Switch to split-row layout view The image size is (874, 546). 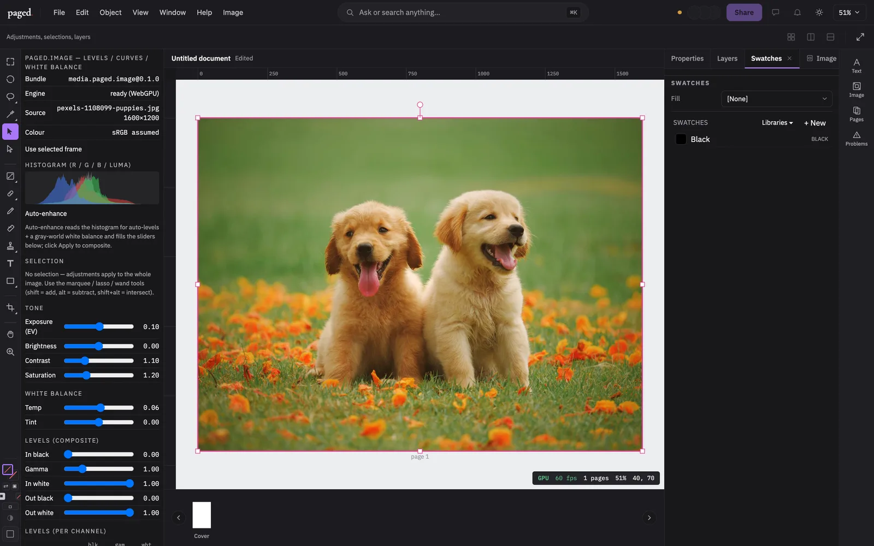830,37
